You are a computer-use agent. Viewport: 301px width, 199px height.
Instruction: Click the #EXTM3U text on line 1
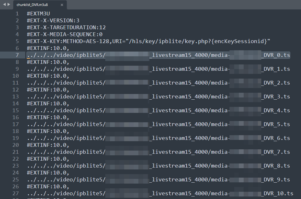click(38, 14)
